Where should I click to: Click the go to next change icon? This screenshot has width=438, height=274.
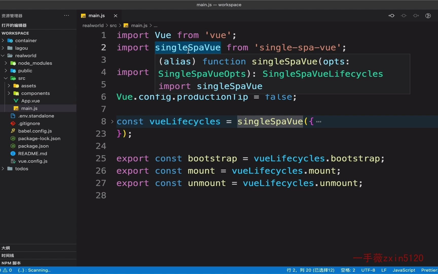tap(416, 16)
